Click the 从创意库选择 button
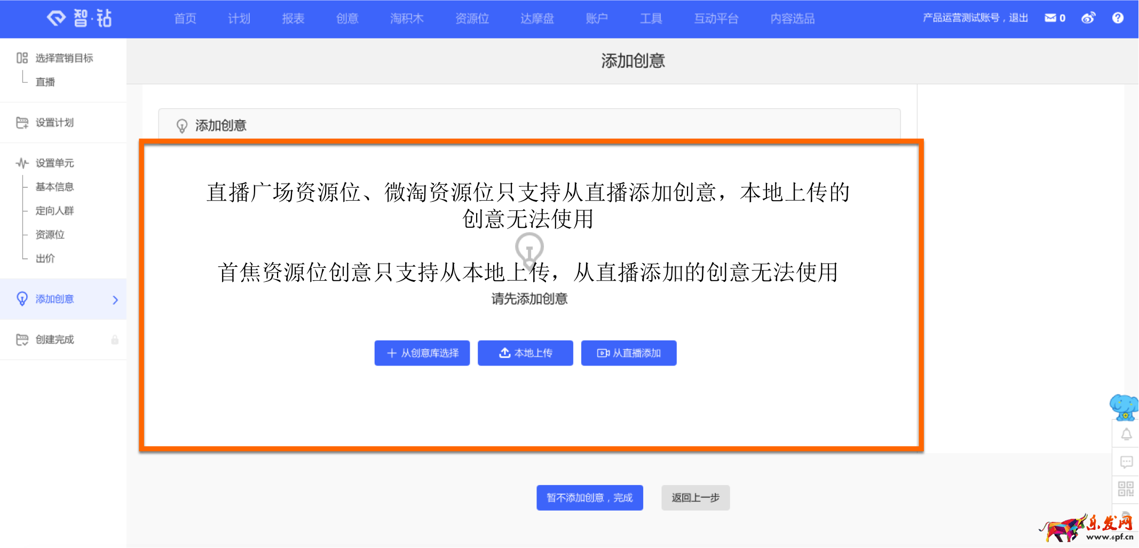 (x=422, y=353)
